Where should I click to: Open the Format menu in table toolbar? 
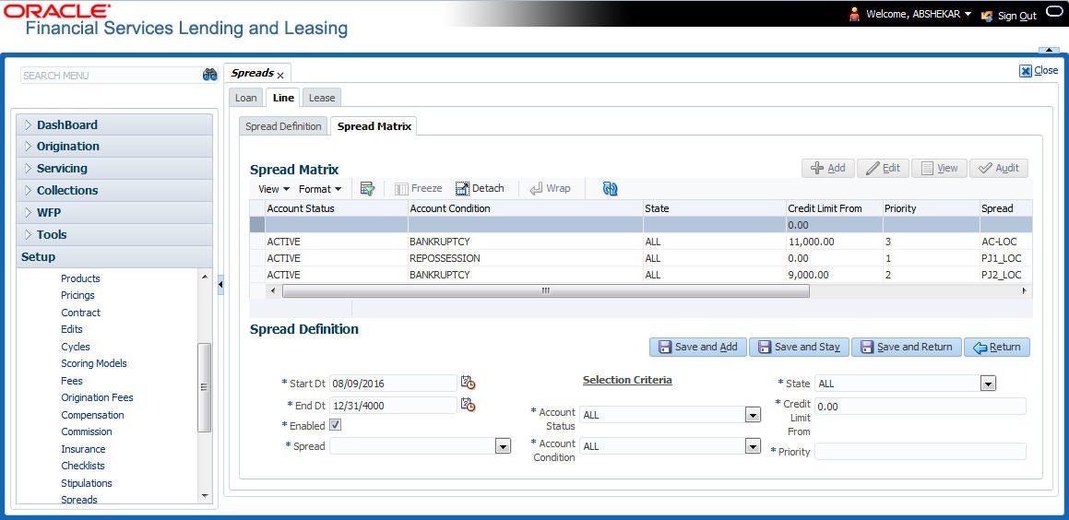click(320, 189)
